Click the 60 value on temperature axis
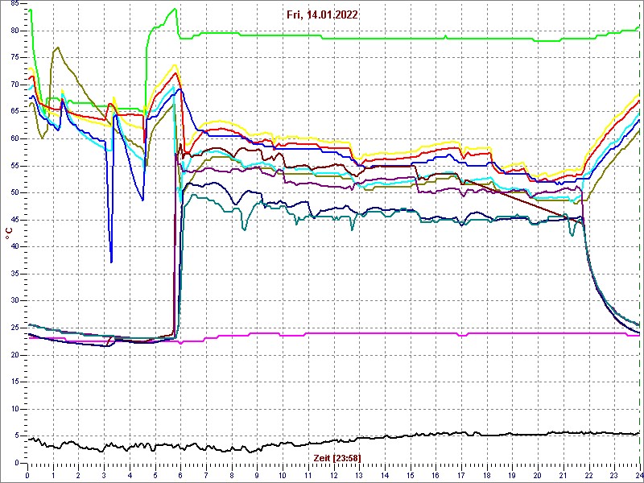This screenshot has width=644, height=483. [x=15, y=138]
